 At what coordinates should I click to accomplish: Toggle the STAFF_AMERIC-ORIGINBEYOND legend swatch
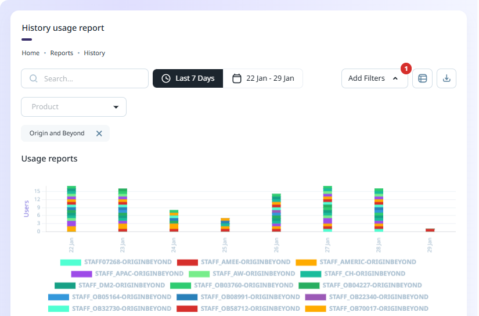click(x=306, y=262)
